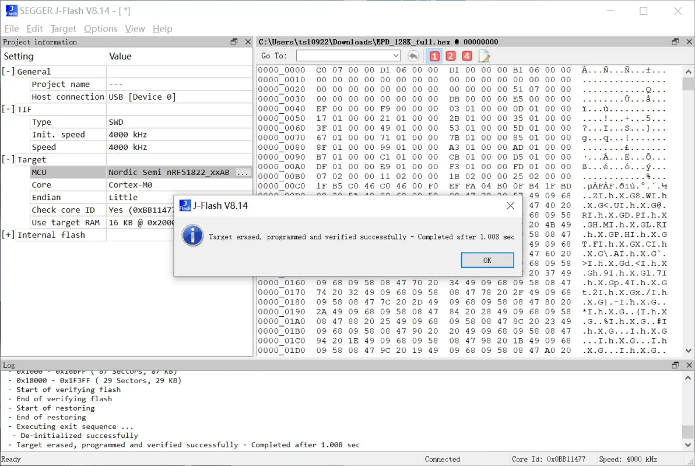Collapse the TIF section
Image resolution: width=695 pixels, height=466 pixels.
(8, 109)
